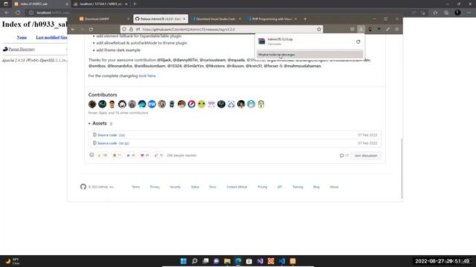This screenshot has width=476, height=267.
Task: Retry the AdminLTE-3.2.0.zip download
Action: coord(358,42)
